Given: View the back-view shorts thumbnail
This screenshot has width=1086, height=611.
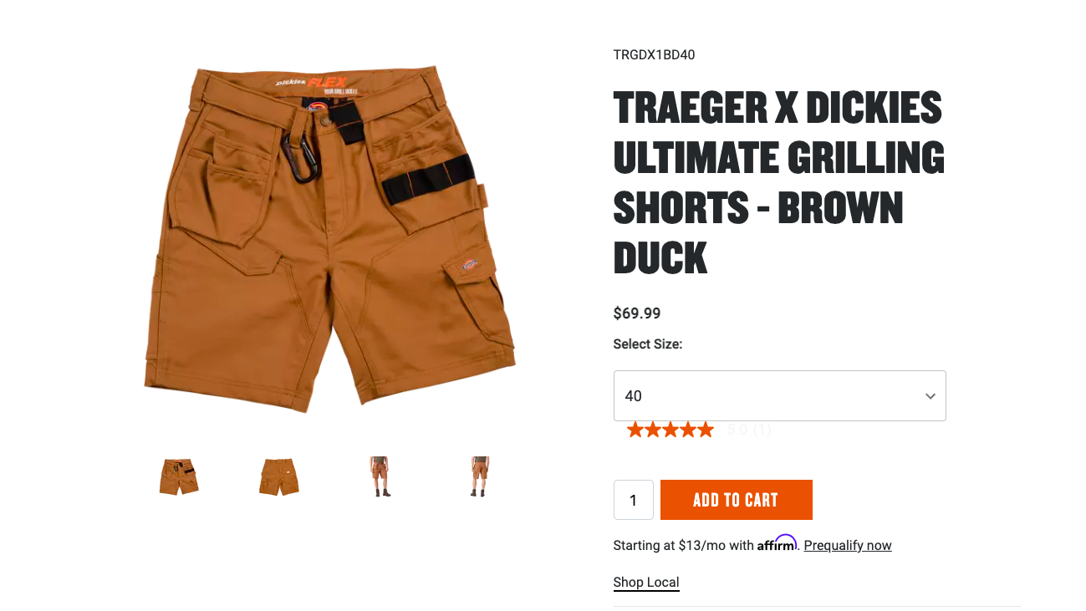Looking at the screenshot, I should [278, 477].
